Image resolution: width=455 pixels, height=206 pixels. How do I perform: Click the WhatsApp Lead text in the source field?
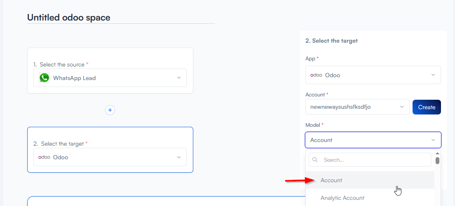74,78
